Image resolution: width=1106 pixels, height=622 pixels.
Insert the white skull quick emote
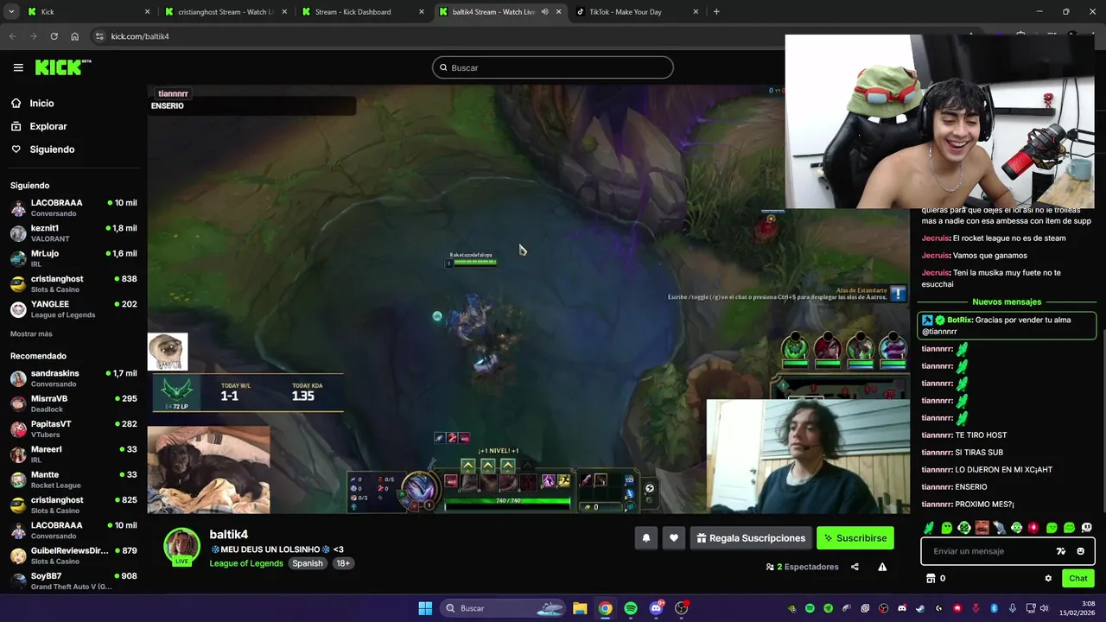1086,527
